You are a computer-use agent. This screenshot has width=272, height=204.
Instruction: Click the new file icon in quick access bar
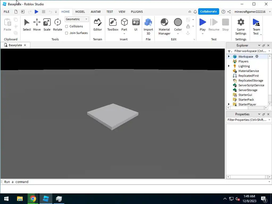pyautogui.click(x=16, y=12)
